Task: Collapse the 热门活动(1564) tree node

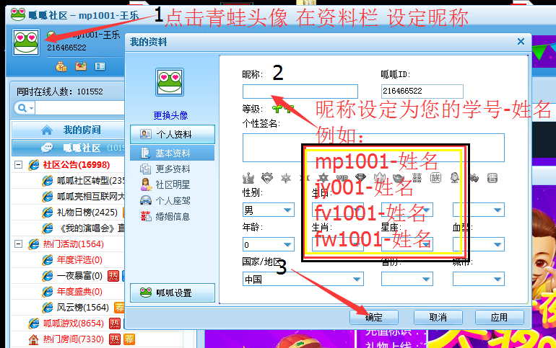Action: [x=19, y=244]
